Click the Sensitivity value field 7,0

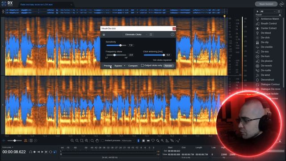131,45
